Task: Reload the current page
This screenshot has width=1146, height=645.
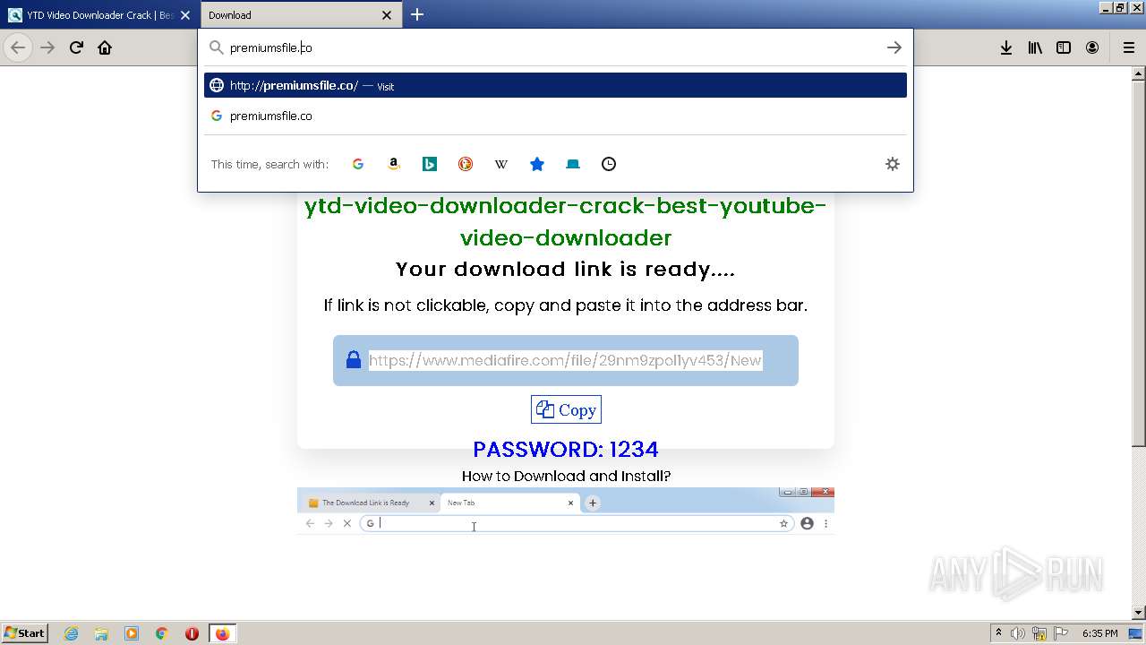Action: [76, 47]
